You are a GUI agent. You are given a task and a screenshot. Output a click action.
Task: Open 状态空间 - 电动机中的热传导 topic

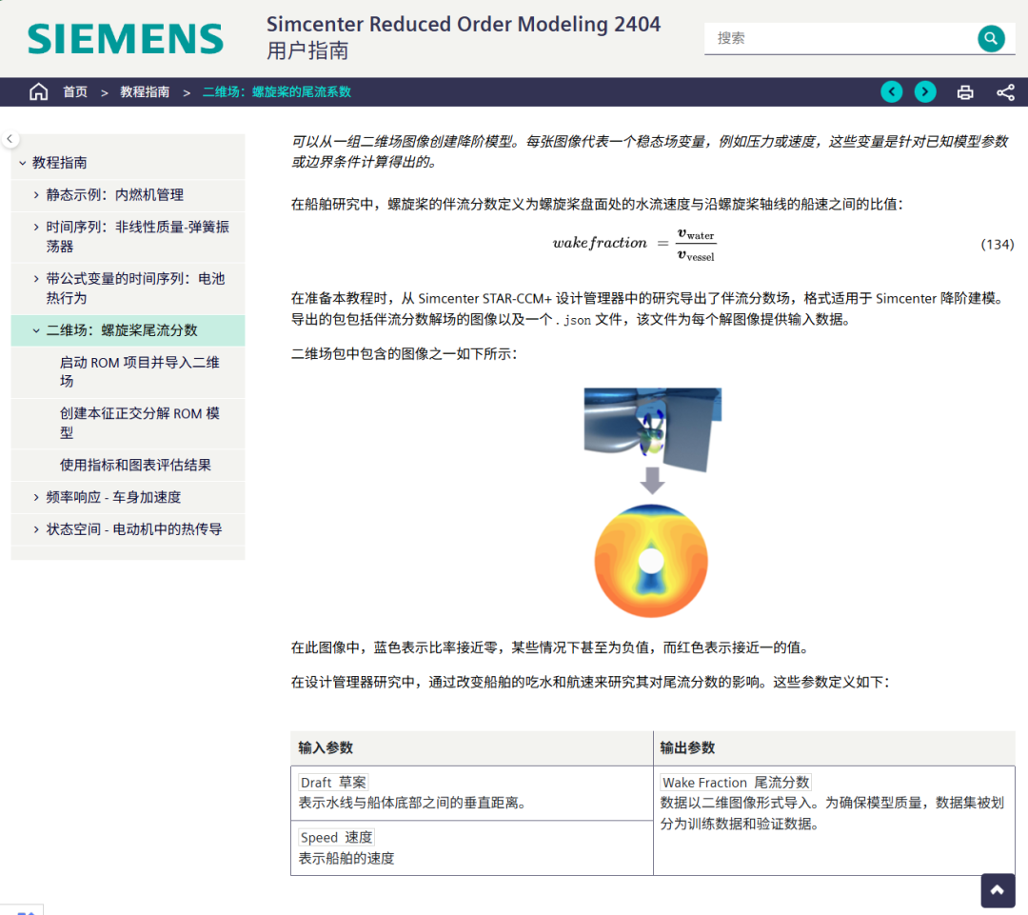coord(134,529)
